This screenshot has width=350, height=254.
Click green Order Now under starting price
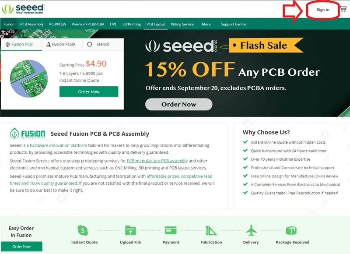[x=89, y=92]
